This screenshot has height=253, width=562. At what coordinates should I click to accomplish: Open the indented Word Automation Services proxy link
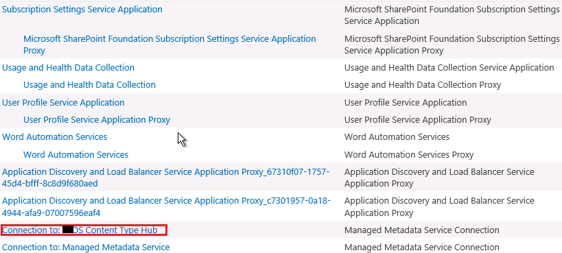coord(75,155)
